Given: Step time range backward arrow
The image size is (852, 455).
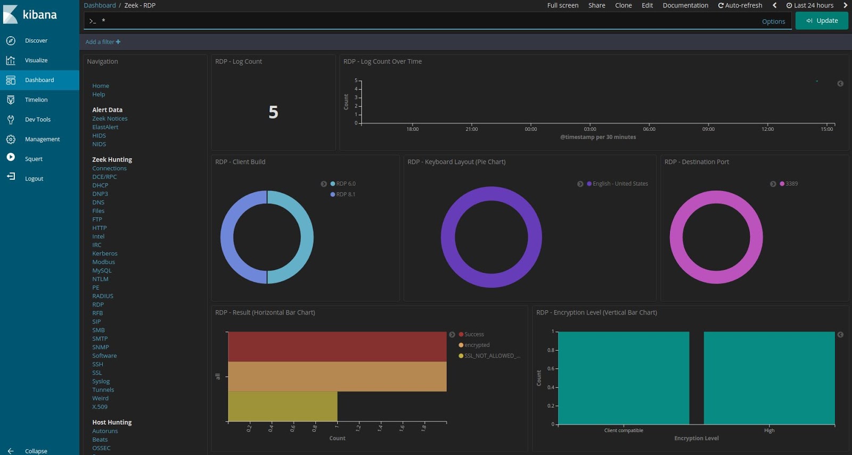Looking at the screenshot, I should tap(774, 5).
